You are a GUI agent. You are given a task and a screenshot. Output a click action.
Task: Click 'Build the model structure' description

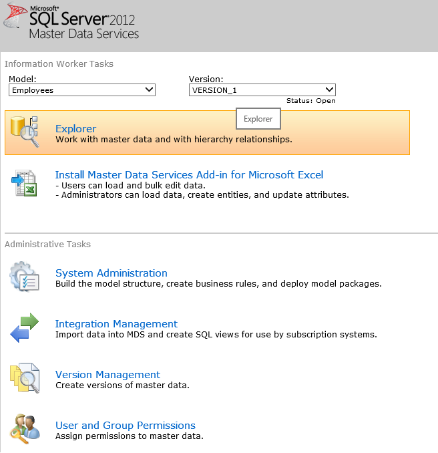coord(218,284)
